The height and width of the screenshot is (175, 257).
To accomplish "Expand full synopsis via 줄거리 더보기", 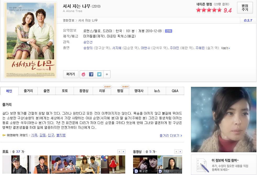I will pos(171,136).
